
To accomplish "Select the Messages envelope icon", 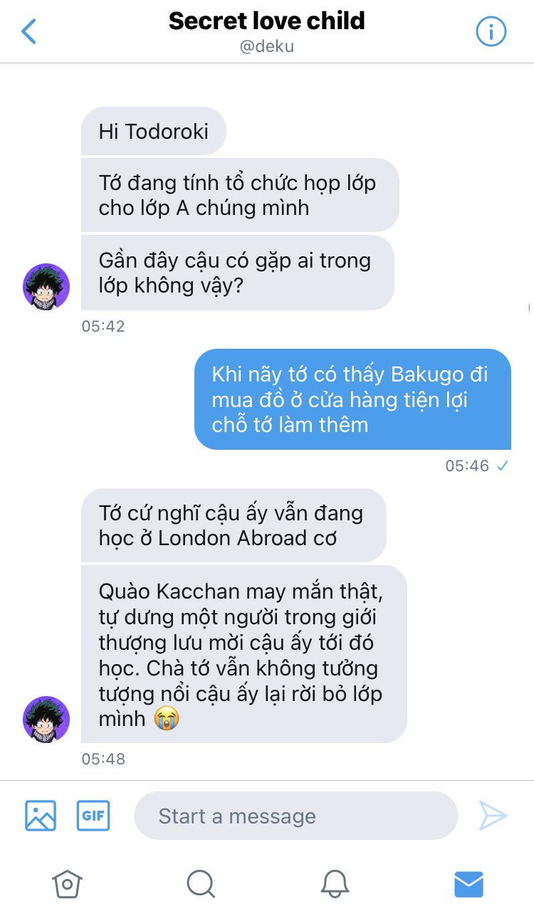I will (468, 884).
